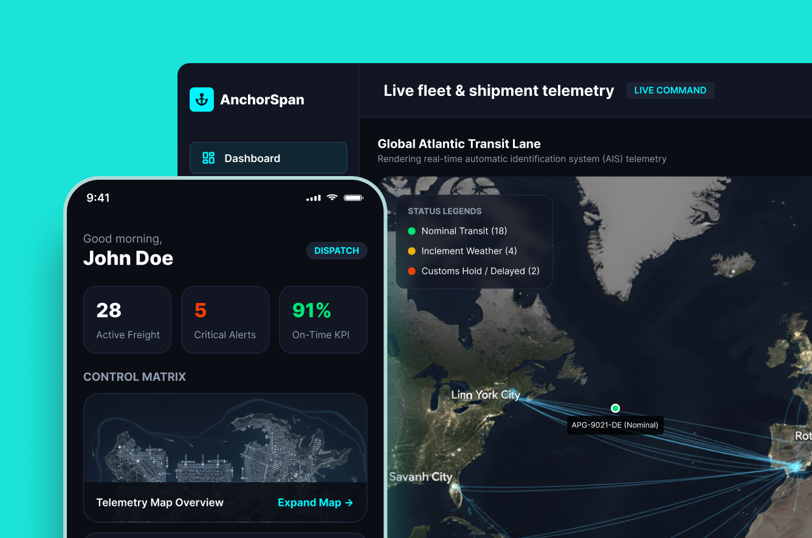Click the Savanh City map label
This screenshot has width=812, height=538.
[x=421, y=477]
